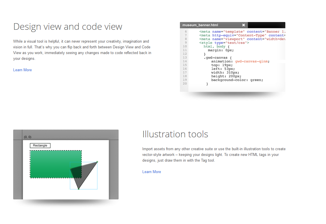Viewport: 326px width, 224px height.
Task: Click Learn More under Illustration tools
Action: 152,172
